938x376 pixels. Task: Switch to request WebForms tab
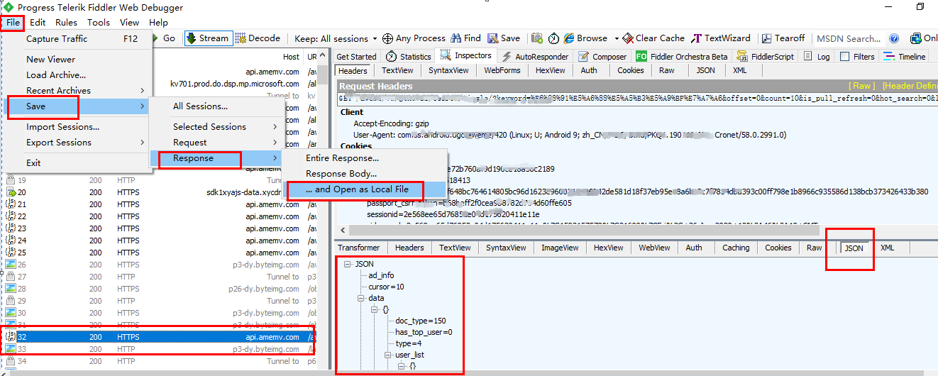(x=502, y=70)
